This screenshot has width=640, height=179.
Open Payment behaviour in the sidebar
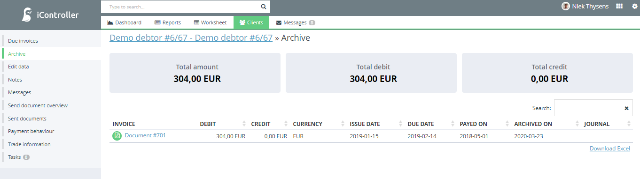31,131
